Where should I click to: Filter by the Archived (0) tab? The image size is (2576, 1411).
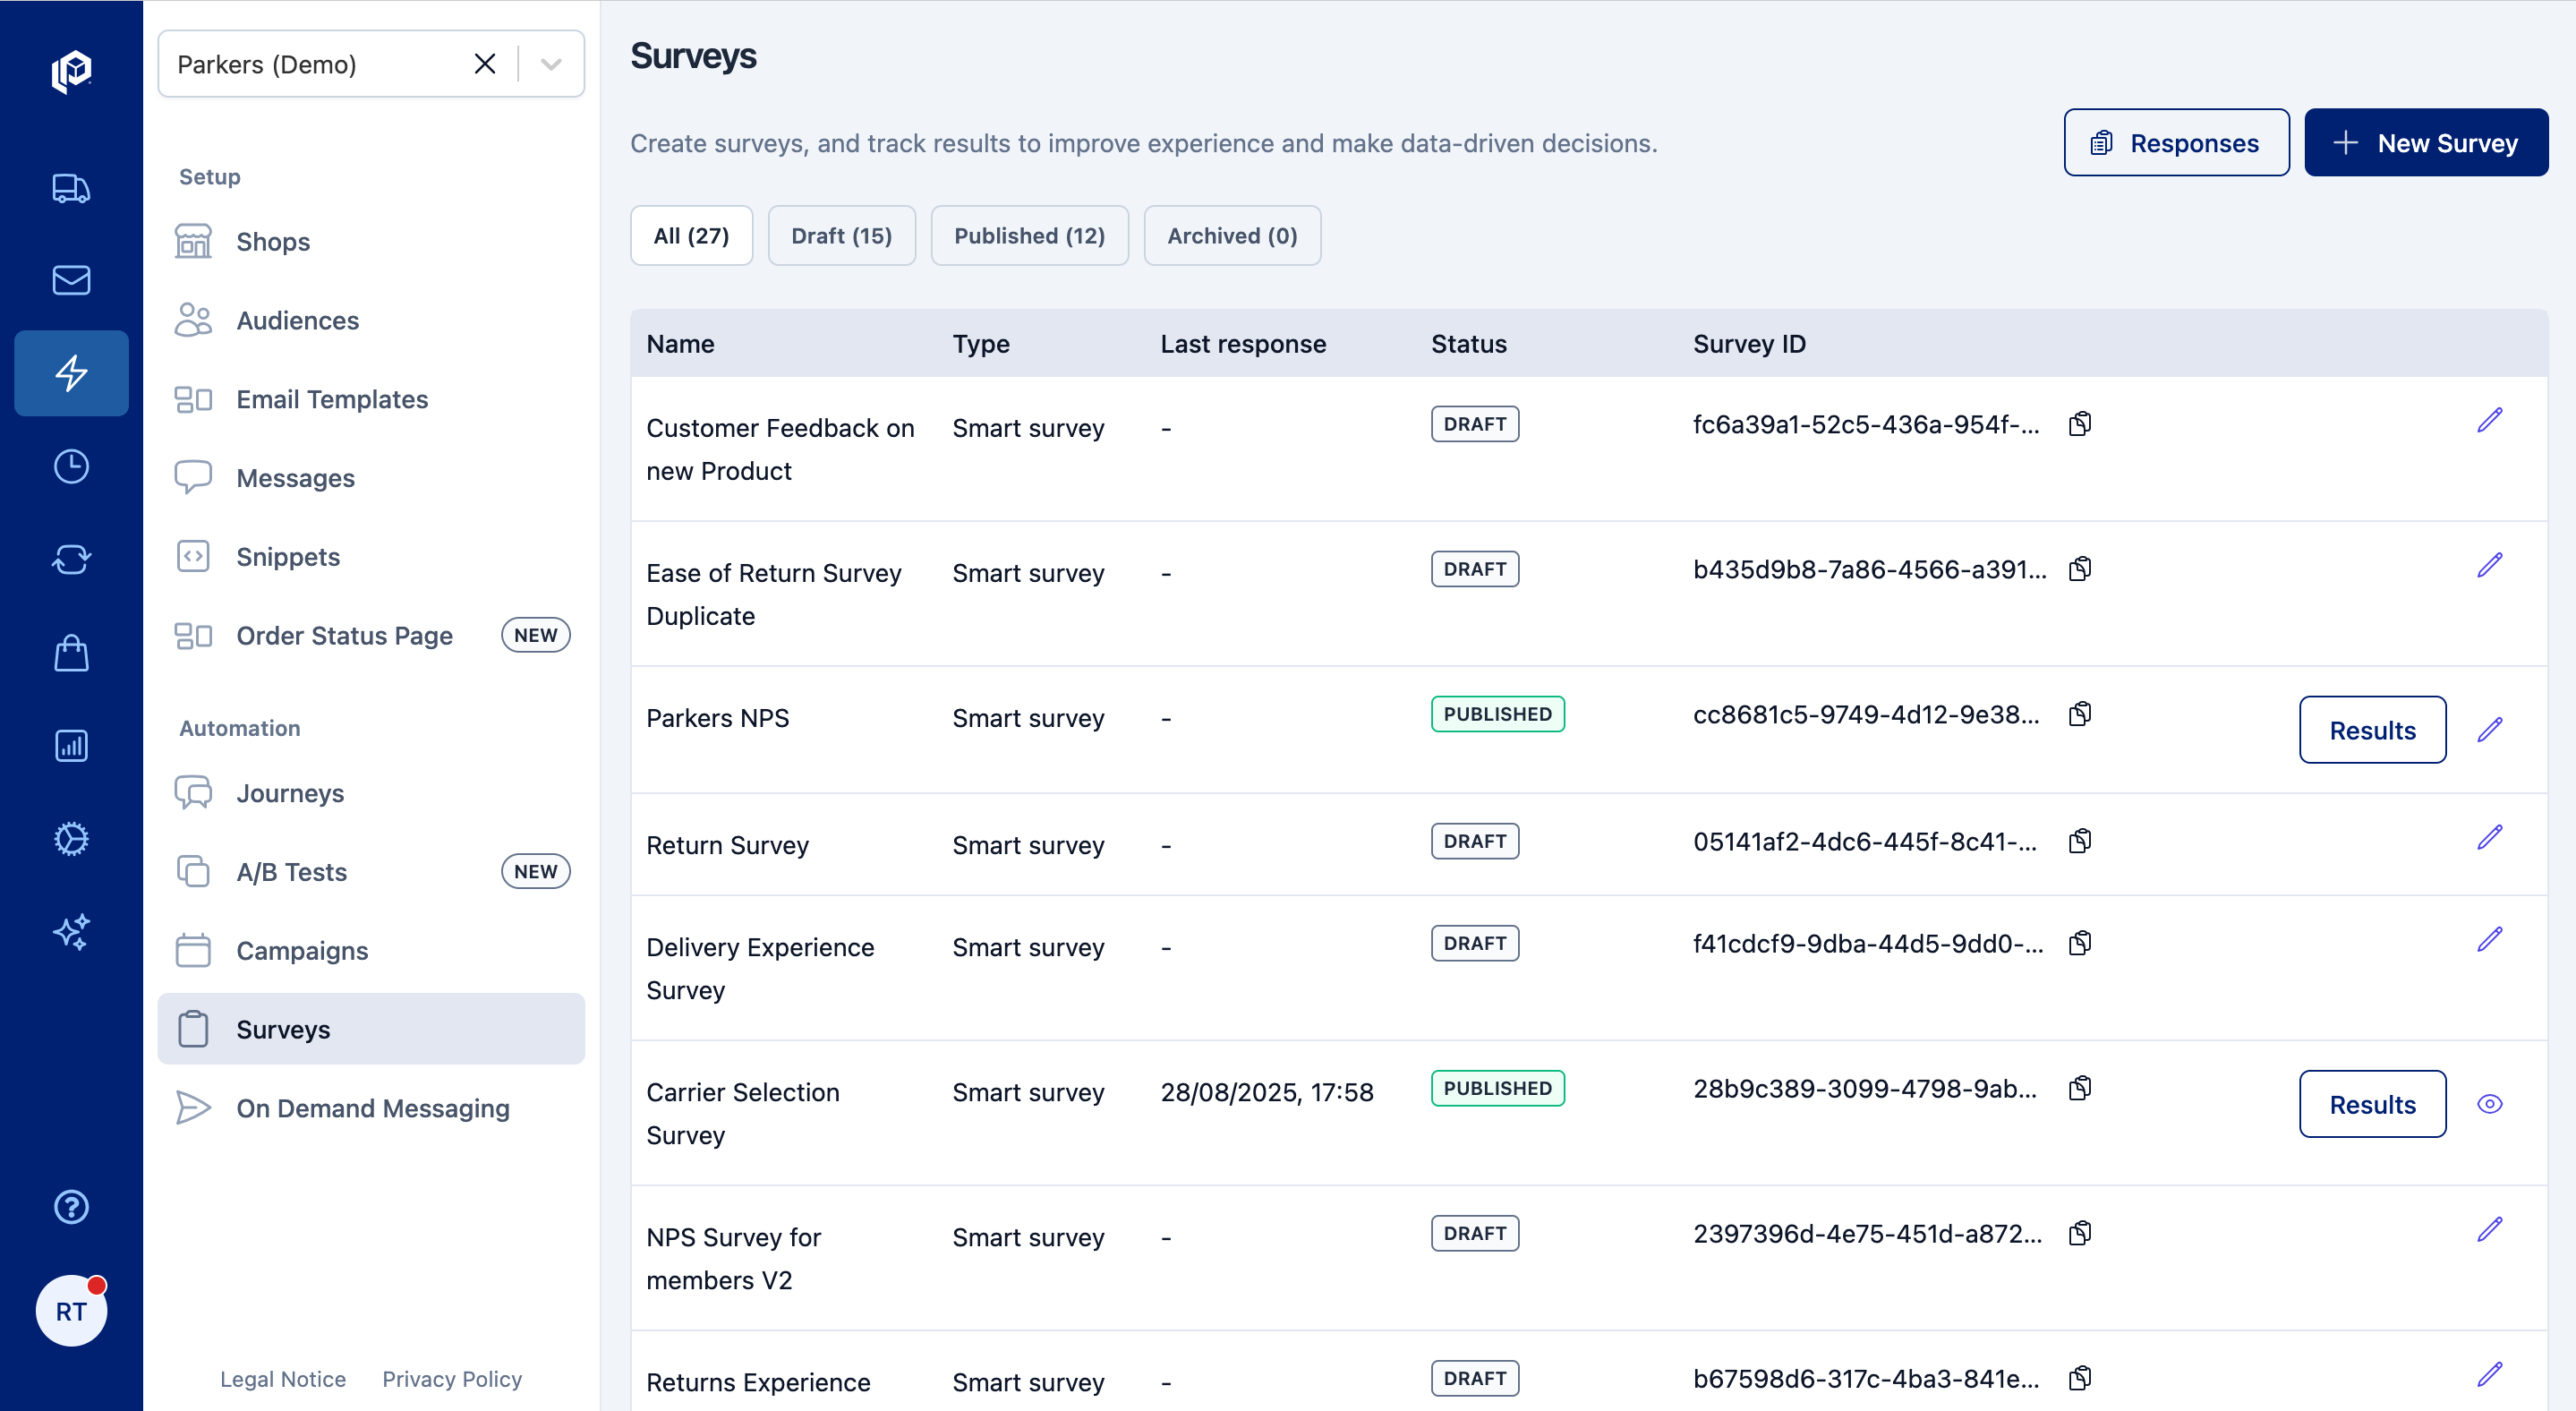coord(1231,236)
